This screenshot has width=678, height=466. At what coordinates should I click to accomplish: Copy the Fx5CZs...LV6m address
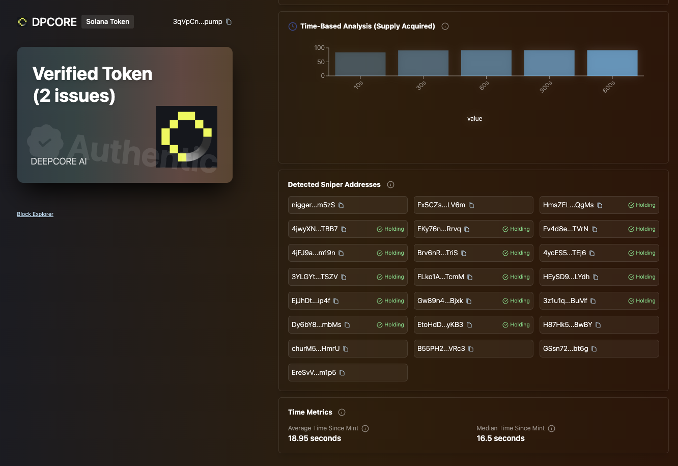[x=471, y=205]
